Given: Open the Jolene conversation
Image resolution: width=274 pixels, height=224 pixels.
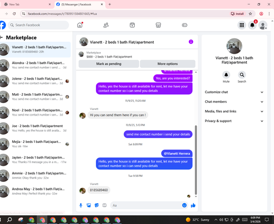Looking at the screenshot, I should tap(35, 81).
